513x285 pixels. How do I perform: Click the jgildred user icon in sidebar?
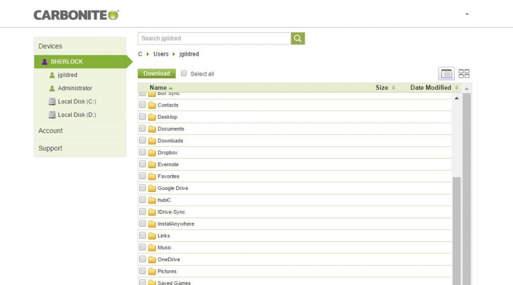click(x=52, y=75)
